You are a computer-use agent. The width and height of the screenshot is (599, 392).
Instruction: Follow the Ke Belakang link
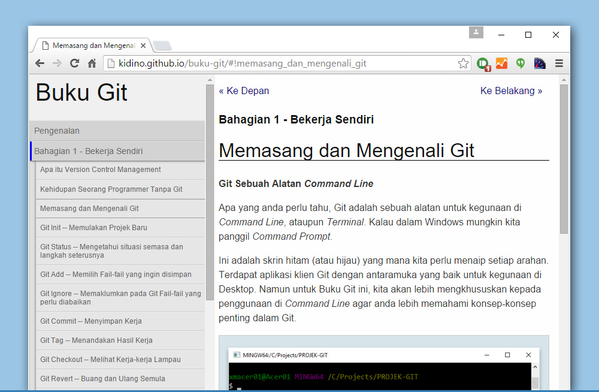click(511, 90)
